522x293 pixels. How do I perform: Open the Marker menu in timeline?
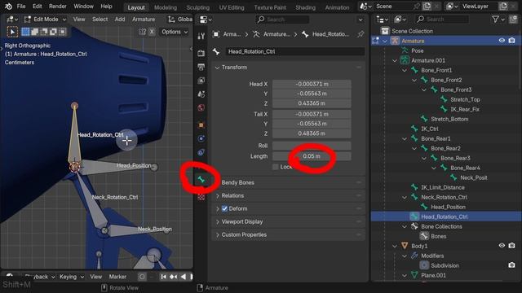point(117,277)
